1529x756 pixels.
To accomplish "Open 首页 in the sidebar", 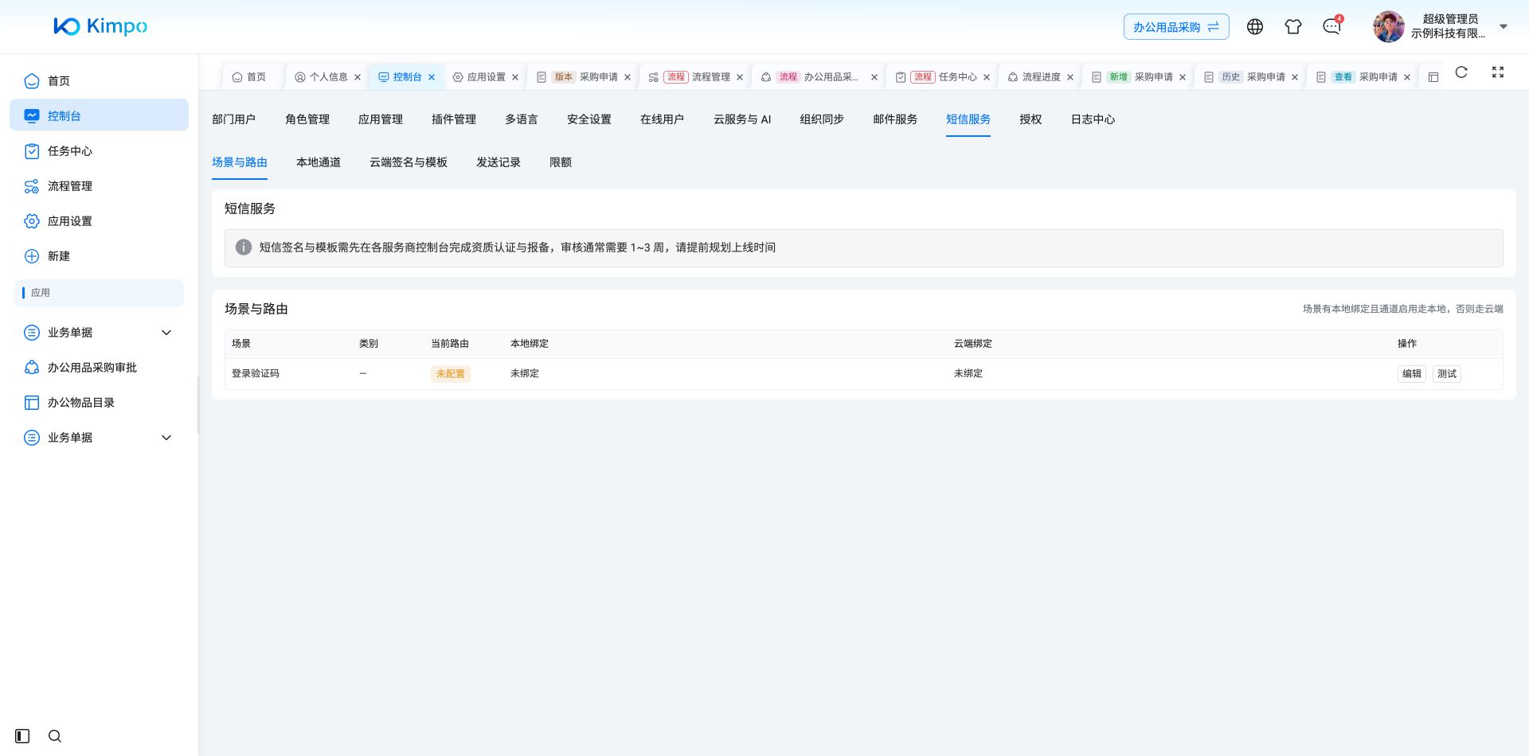I will (x=99, y=81).
